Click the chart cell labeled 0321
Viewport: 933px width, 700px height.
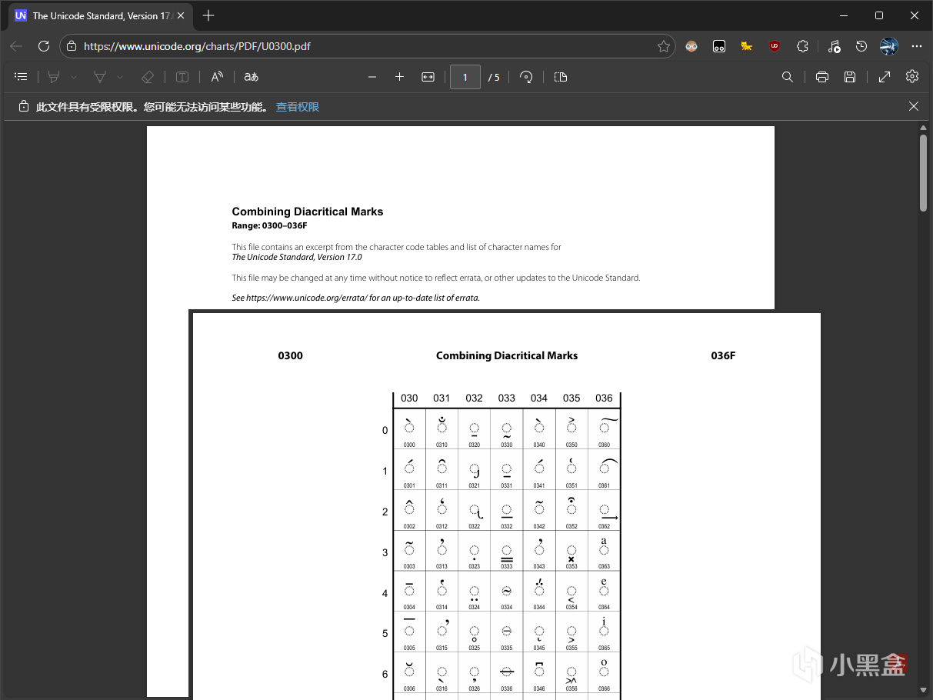(x=475, y=470)
